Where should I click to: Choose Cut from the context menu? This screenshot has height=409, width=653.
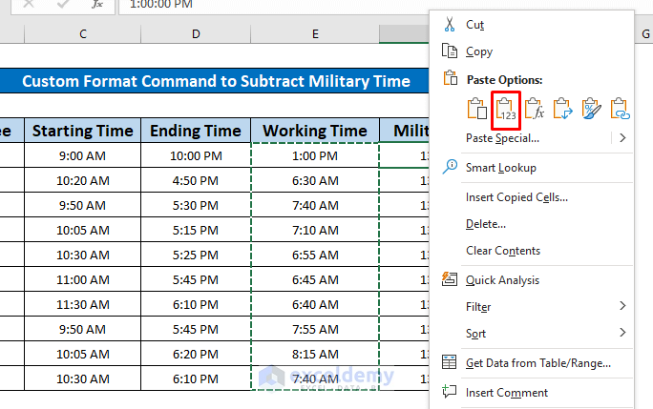tap(474, 24)
